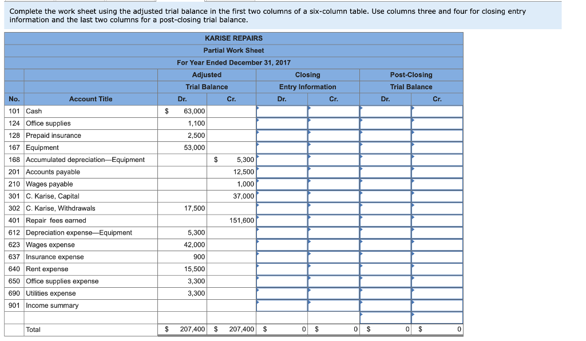Select the Post-Closing Cr. cell for Wages payable
This screenshot has width=586, height=341.
[x=437, y=183]
